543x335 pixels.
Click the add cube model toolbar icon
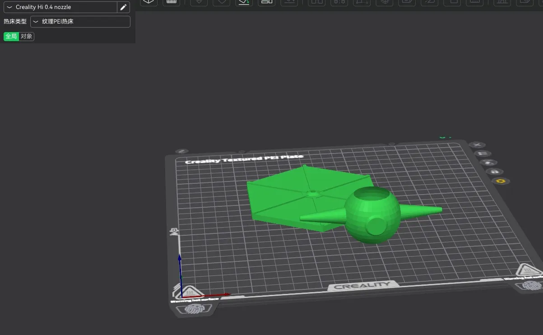[149, 2]
